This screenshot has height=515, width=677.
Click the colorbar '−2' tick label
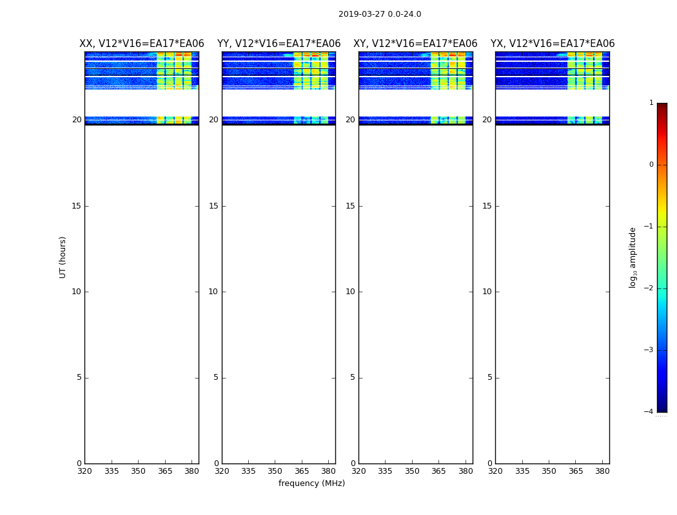coord(649,288)
